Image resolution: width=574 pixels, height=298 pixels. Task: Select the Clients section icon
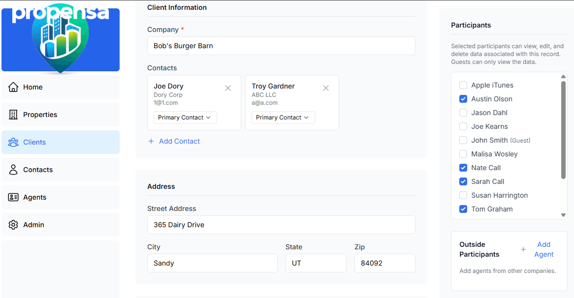tap(13, 142)
